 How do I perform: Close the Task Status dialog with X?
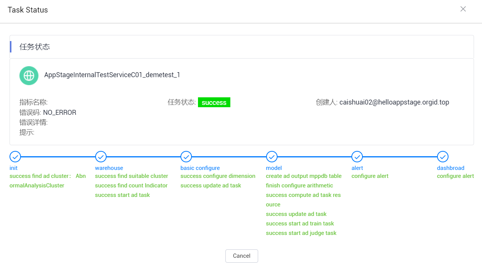pos(463,9)
